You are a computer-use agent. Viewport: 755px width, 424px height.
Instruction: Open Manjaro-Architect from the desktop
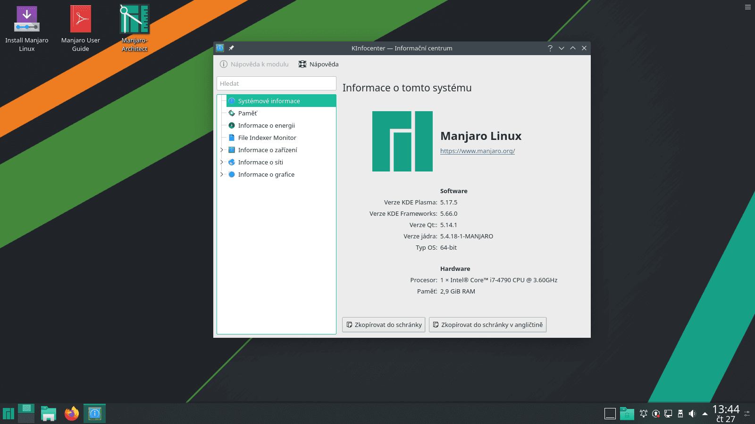(x=134, y=19)
